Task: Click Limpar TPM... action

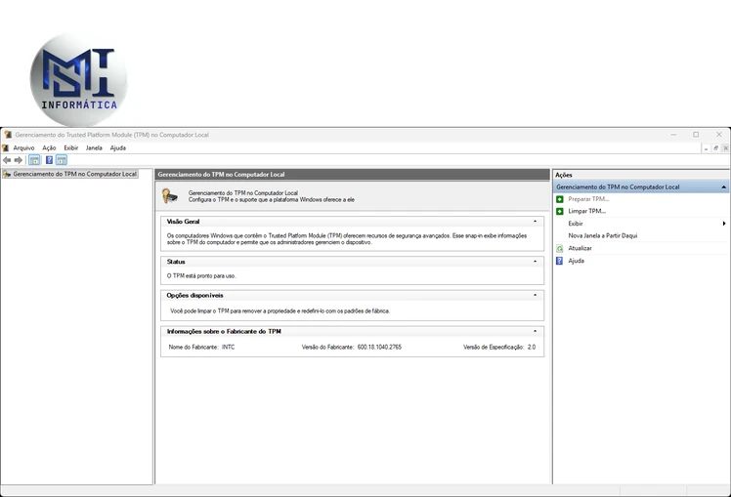Action: 587,212
